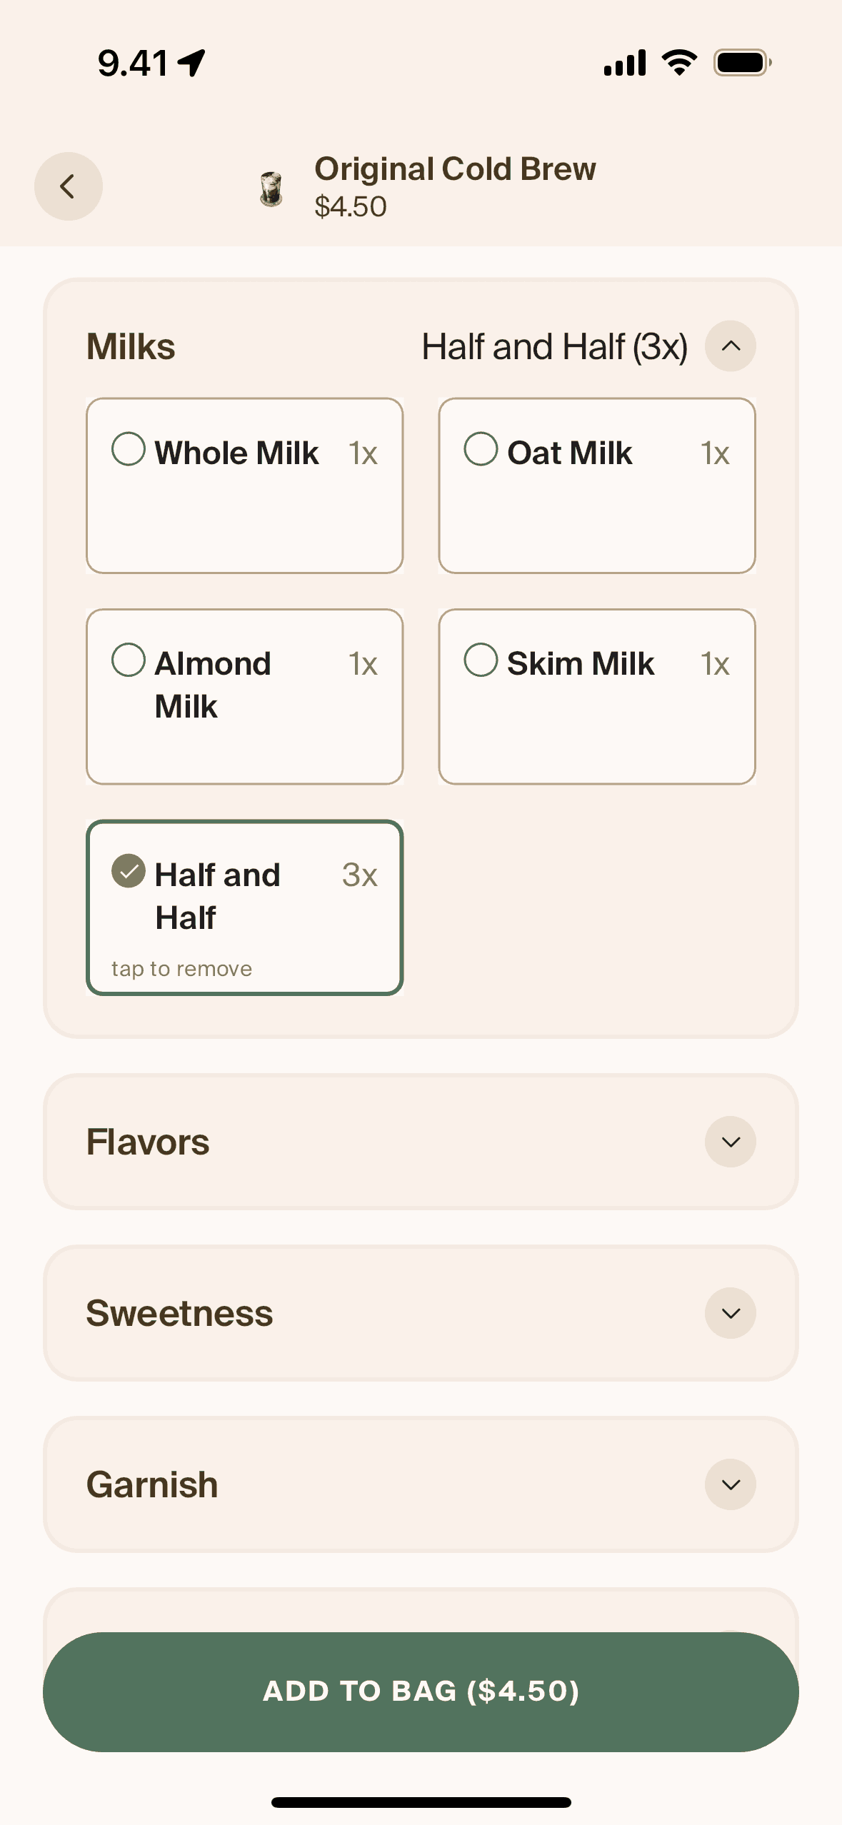The height and width of the screenshot is (1825, 842).
Task: Expand the Flavors section
Action: pos(730,1142)
